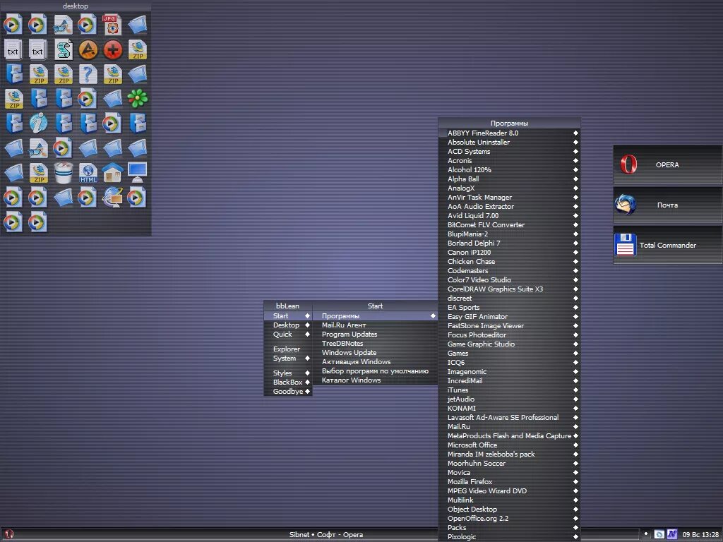
Task: Open OpenOffice.org 2.2 folder
Action: (x=509, y=519)
